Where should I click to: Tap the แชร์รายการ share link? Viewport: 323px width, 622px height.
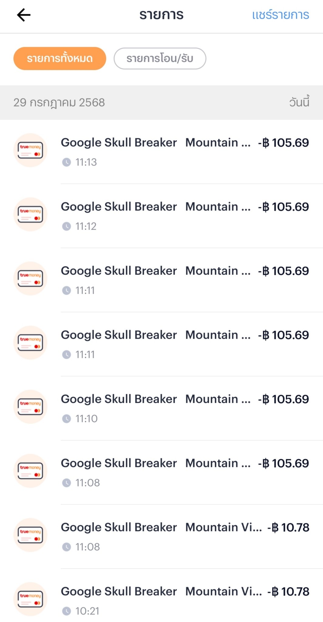(281, 15)
